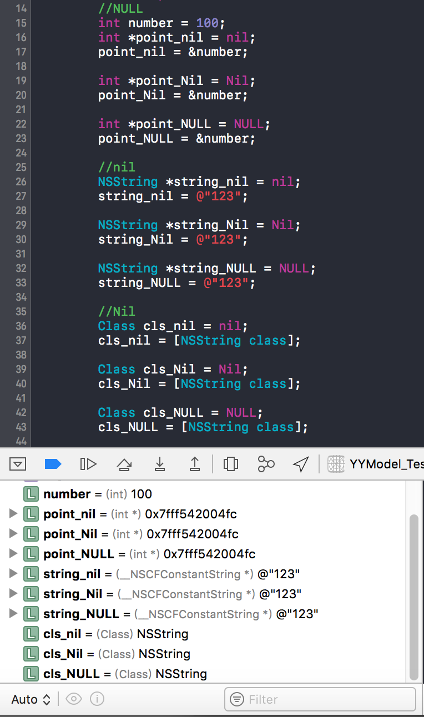Click the Quick Look eye icon

pyautogui.click(x=74, y=699)
